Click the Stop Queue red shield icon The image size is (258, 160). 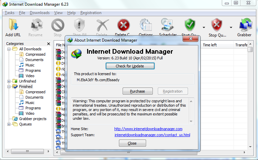click(x=217, y=25)
